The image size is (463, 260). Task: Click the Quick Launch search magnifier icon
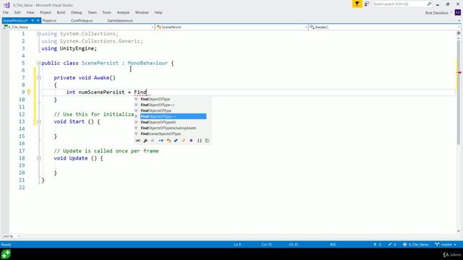(x=429, y=4)
